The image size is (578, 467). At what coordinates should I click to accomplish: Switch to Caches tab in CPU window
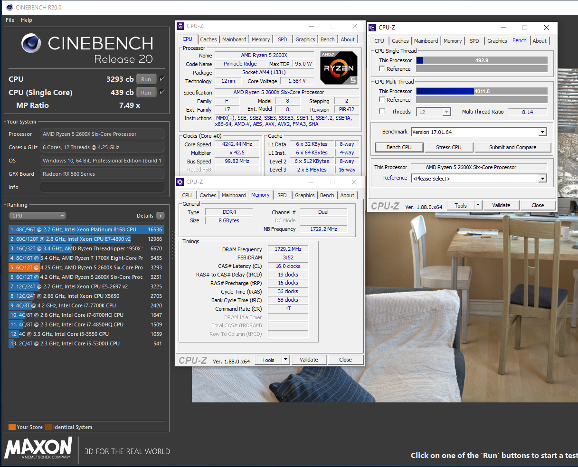(208, 39)
